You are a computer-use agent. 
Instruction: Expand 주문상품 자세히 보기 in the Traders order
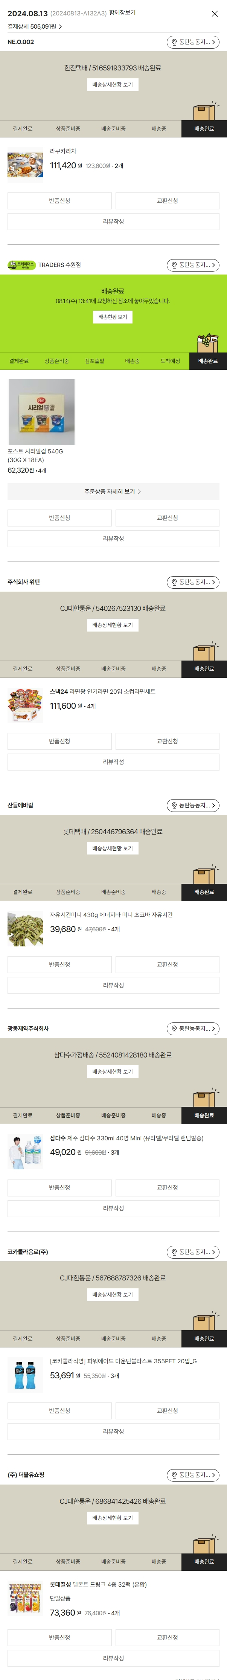click(113, 492)
